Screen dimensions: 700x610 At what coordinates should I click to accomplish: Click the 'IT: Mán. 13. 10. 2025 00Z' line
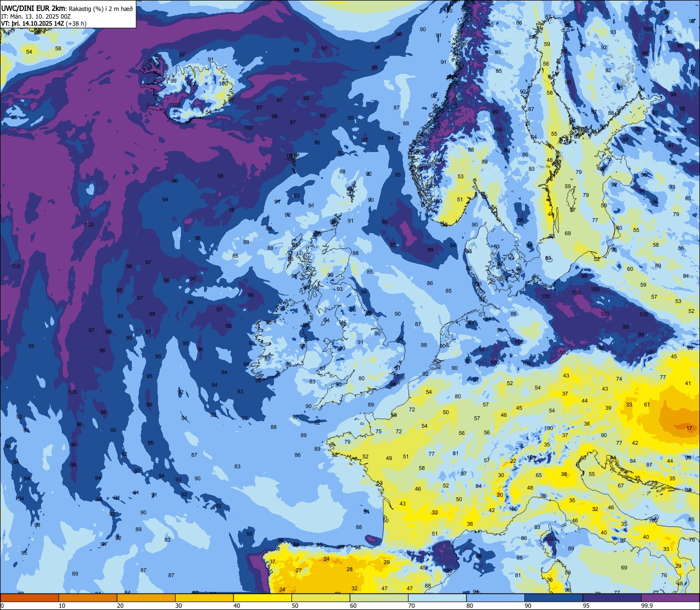pos(37,16)
